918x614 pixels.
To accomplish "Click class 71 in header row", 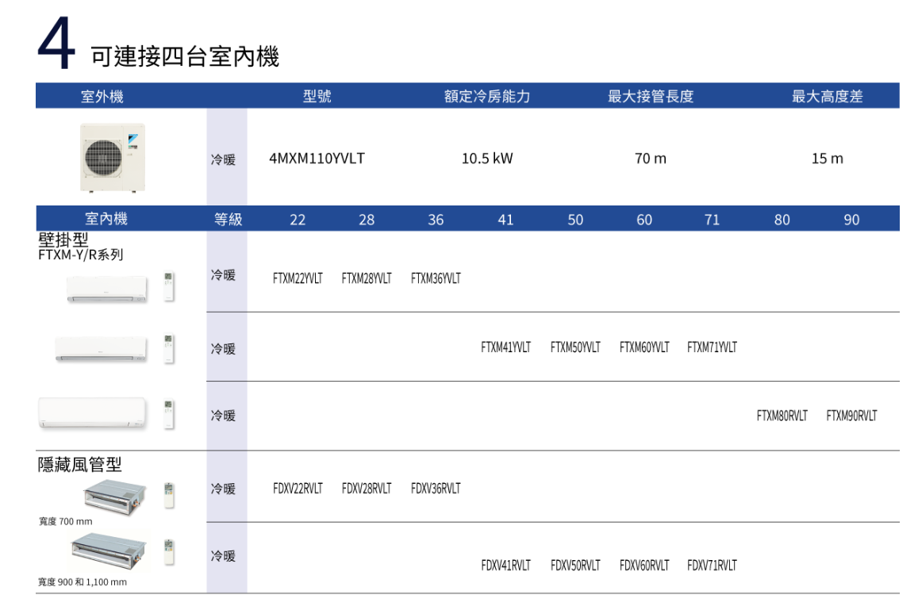I will pos(712,220).
